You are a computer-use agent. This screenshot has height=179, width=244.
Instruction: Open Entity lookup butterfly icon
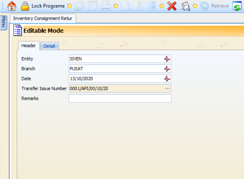pyautogui.click(x=167, y=59)
